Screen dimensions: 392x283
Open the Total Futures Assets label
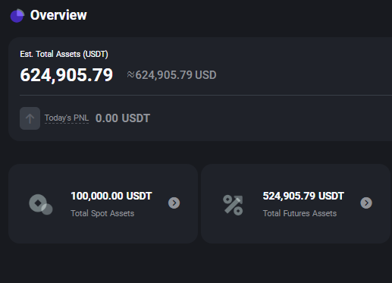(299, 213)
